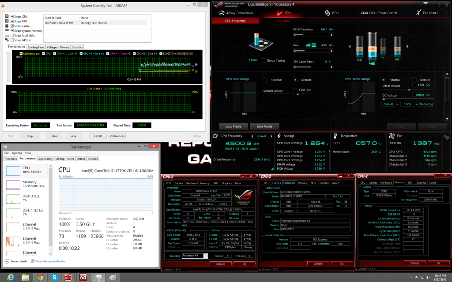Viewport: 452px width, 282px height.
Task: Adjust the Manual Voltage slider handle
Action: 297,93
